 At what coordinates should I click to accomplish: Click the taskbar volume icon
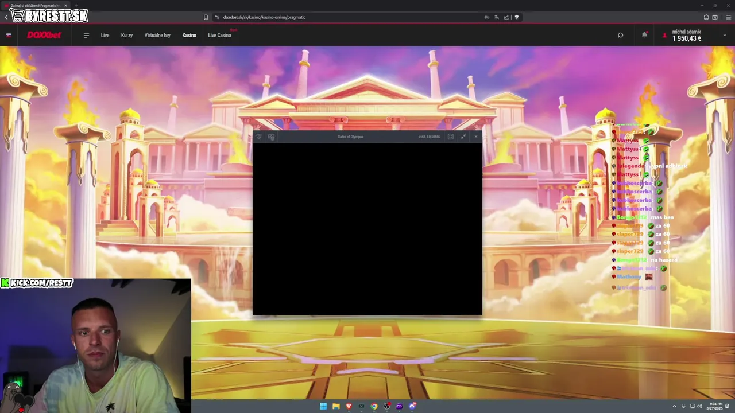[x=700, y=406]
